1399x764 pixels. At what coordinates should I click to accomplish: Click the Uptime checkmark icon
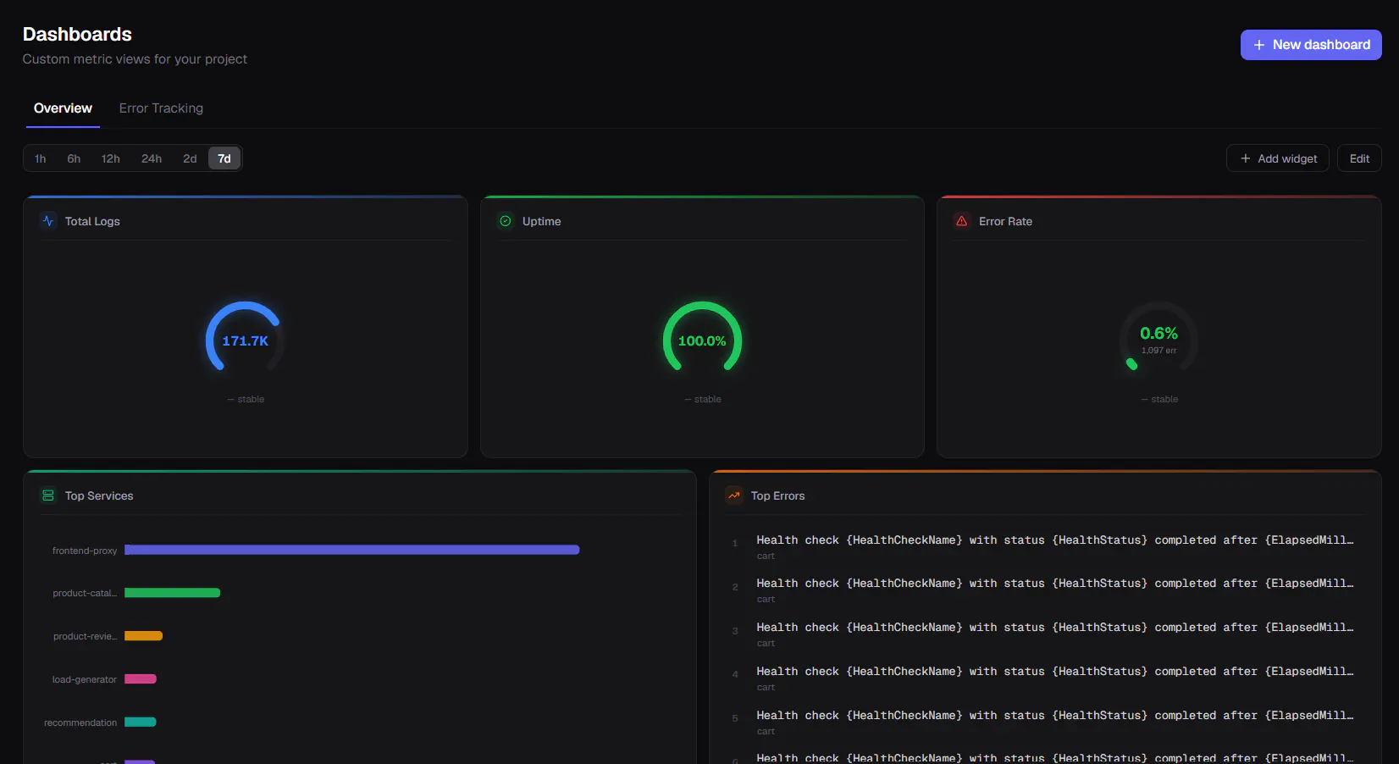click(x=506, y=221)
